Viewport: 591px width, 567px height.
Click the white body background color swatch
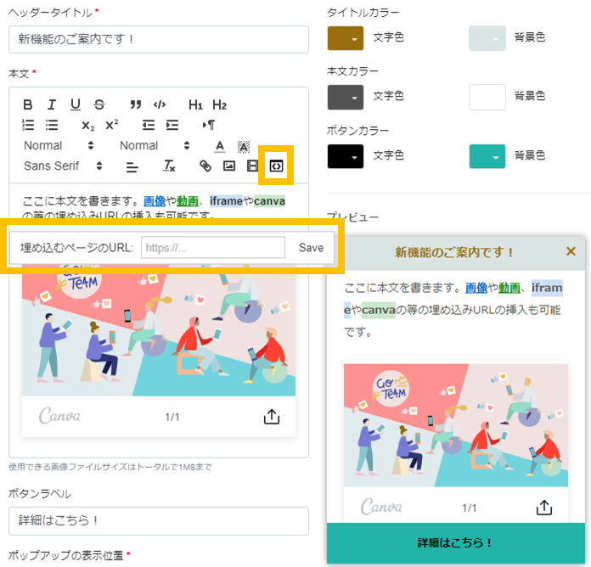pos(487,98)
